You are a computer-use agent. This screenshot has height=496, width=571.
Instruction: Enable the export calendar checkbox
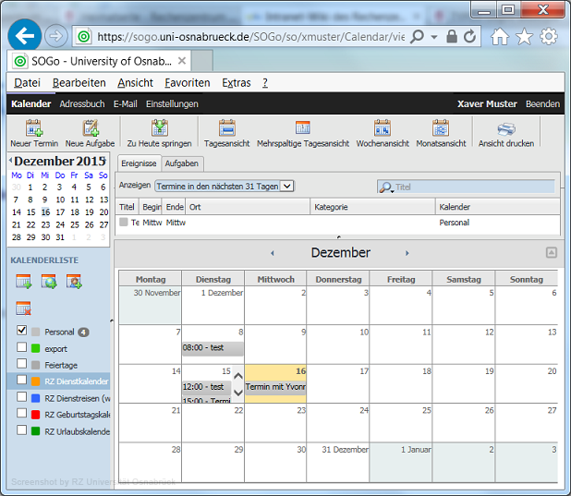tap(21, 346)
